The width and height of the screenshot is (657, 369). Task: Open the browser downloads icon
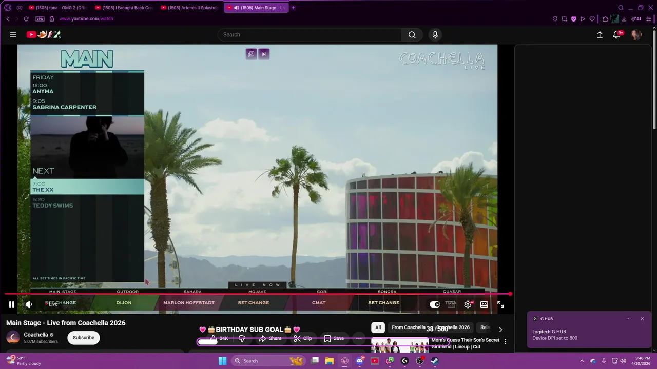point(624,19)
